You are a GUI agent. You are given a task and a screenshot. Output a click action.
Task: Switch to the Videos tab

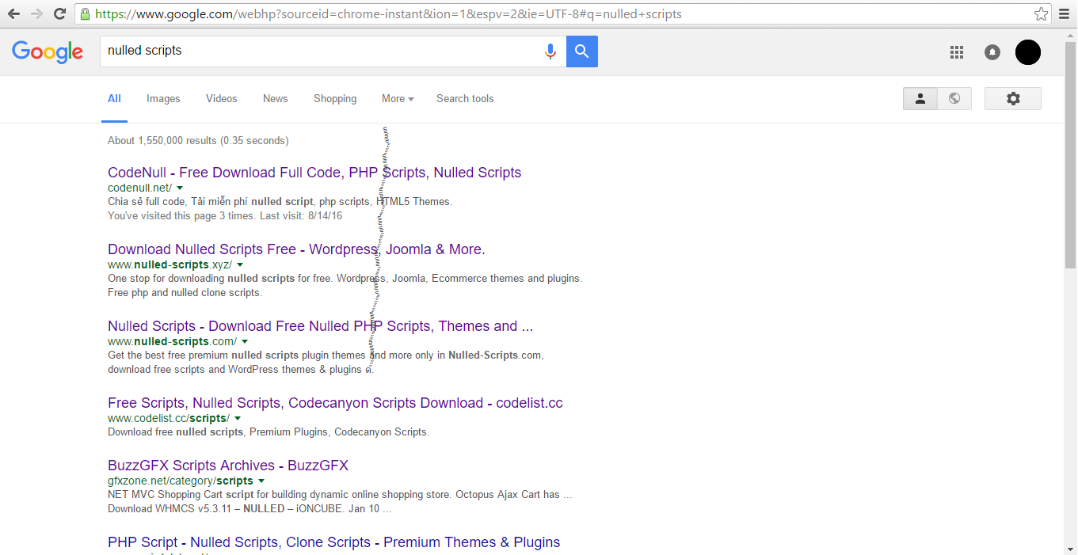tap(222, 99)
